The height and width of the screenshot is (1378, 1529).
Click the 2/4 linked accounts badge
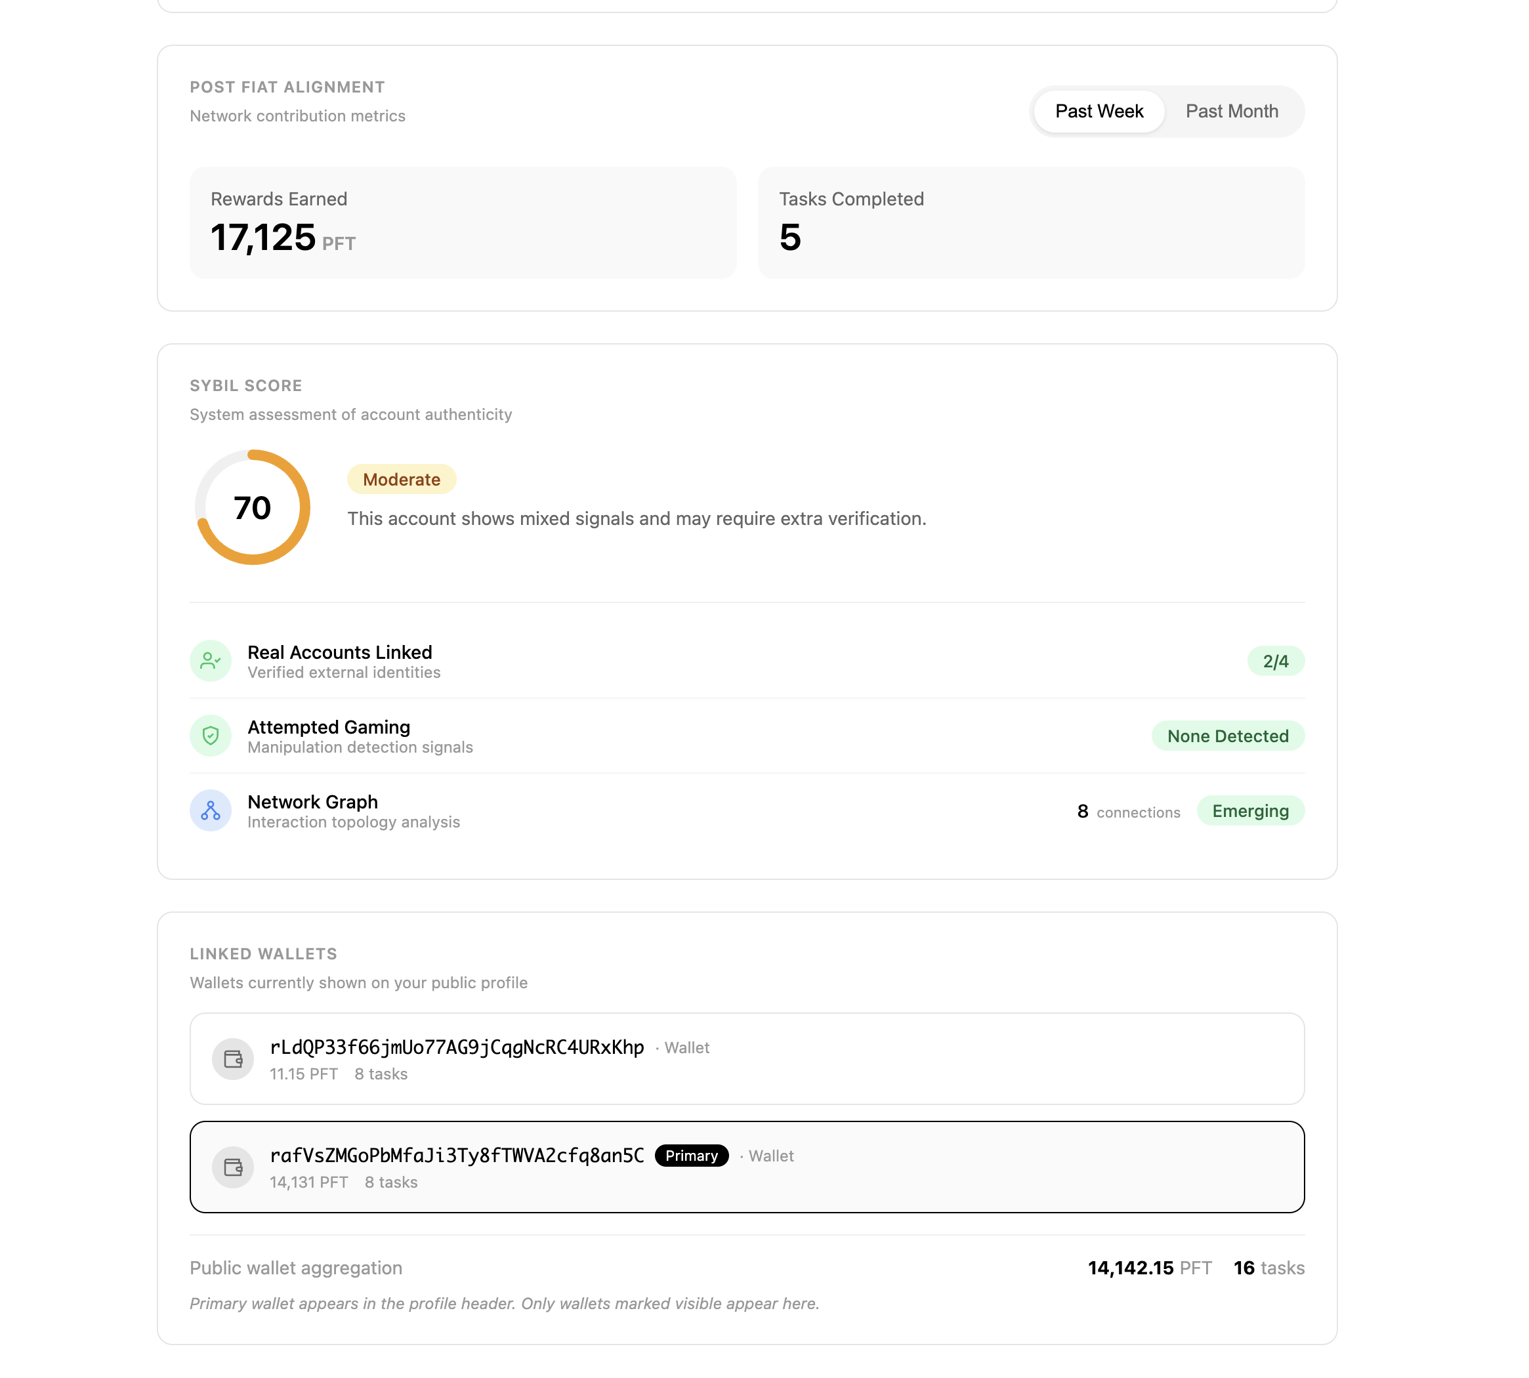point(1275,661)
